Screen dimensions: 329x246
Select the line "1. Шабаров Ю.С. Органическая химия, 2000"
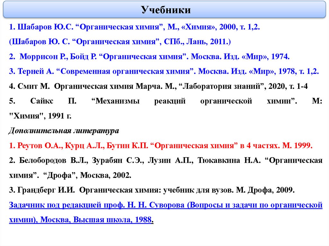[x=135, y=27]
